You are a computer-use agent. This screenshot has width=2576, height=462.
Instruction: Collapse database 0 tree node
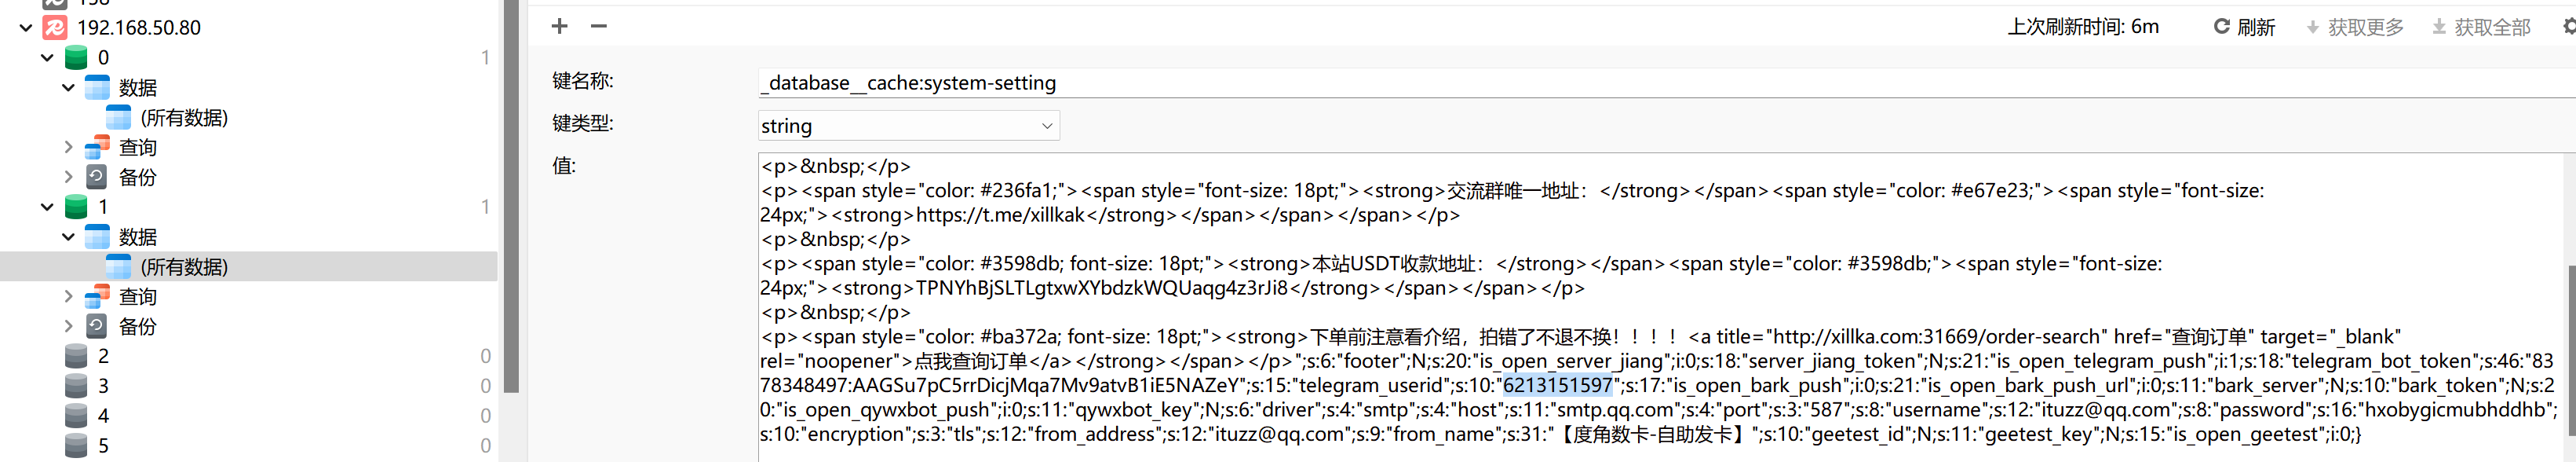47,58
